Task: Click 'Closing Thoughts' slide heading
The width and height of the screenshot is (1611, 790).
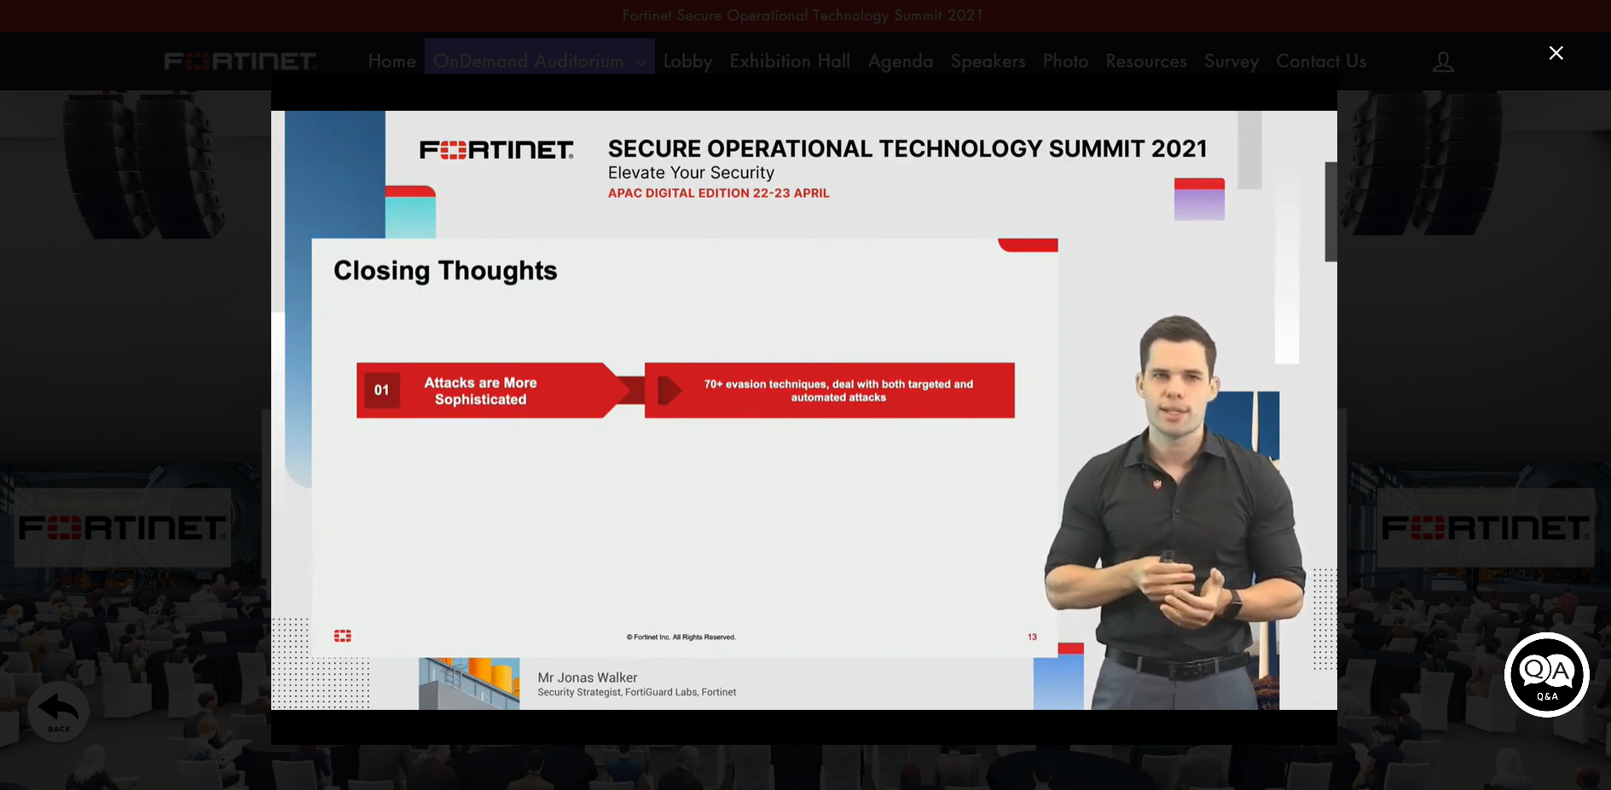Action: [445, 271]
